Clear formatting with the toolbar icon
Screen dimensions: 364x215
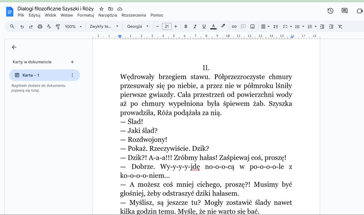(340, 27)
